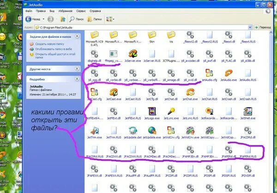Select the JetTrim.exe scissors icon
The height and width of the screenshot is (193, 277).
(95, 130)
